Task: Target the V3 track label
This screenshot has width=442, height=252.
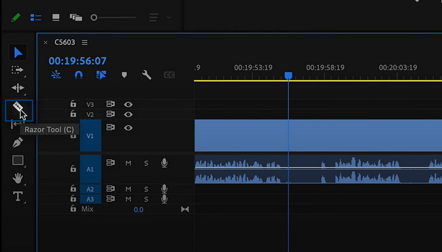Action: pos(90,104)
